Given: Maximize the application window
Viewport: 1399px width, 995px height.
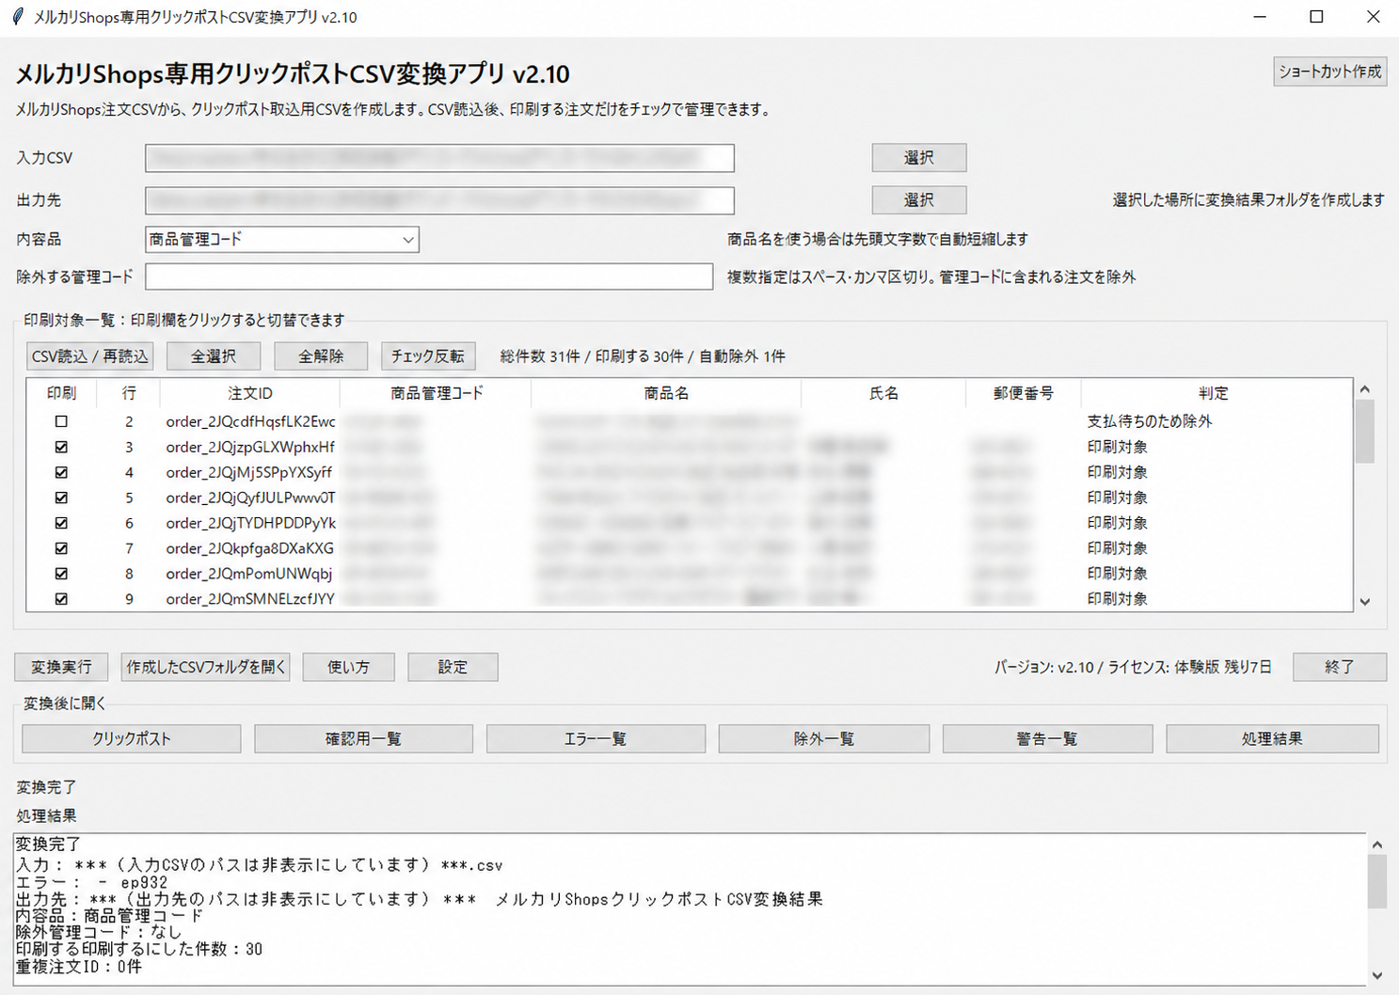Looking at the screenshot, I should [x=1316, y=17].
